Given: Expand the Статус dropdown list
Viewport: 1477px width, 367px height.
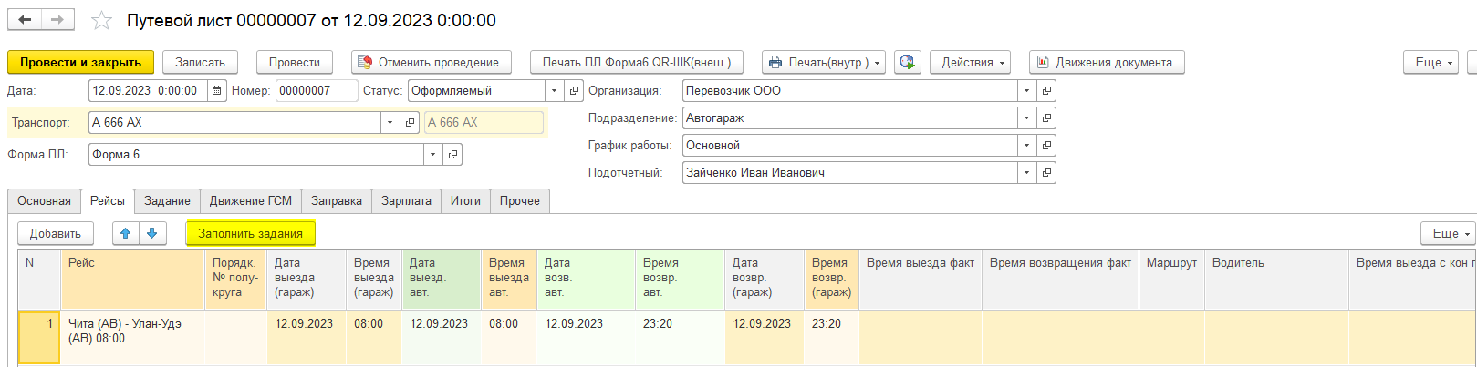Looking at the screenshot, I should (554, 91).
